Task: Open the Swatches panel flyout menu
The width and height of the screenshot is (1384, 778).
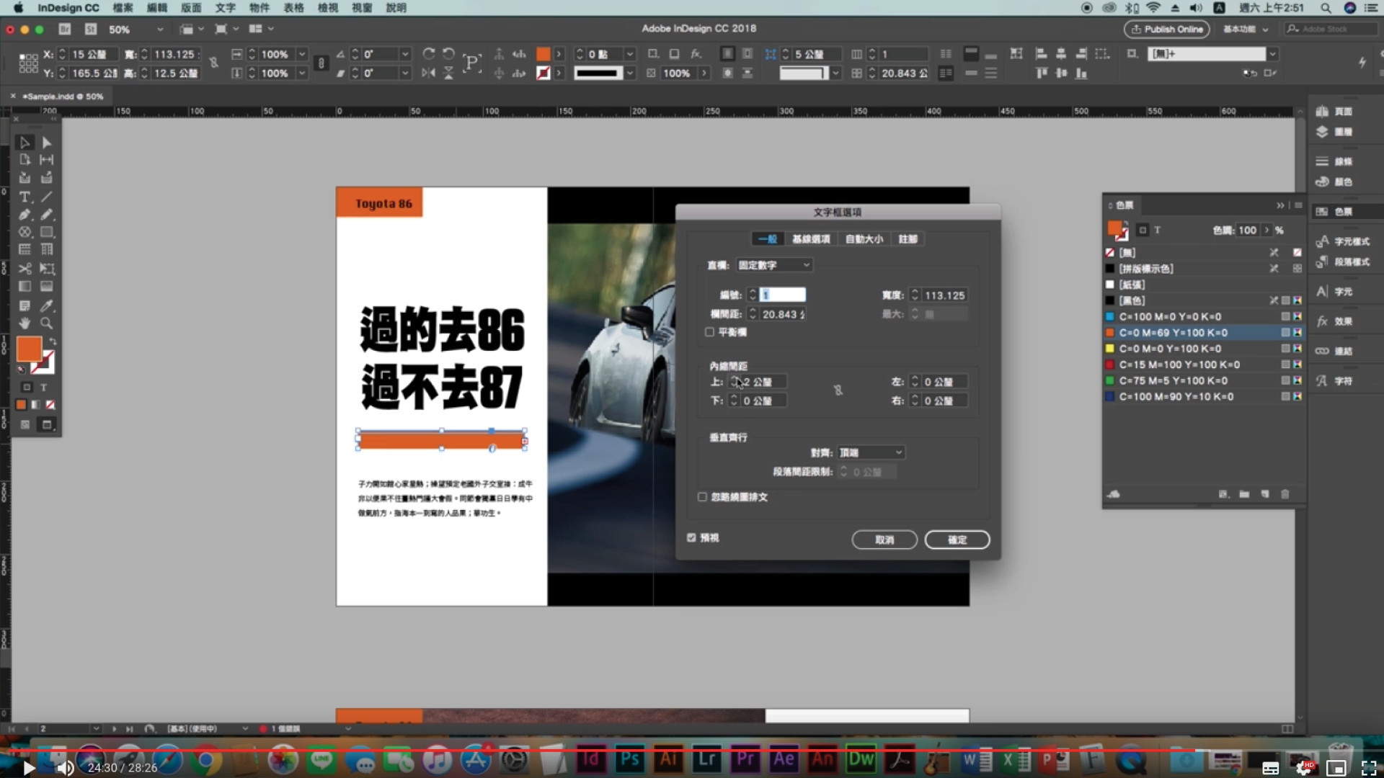Action: (x=1299, y=205)
